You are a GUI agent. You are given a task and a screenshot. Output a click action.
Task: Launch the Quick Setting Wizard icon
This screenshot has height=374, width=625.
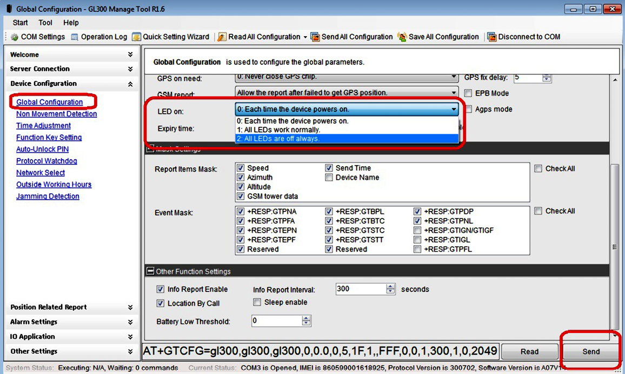[136, 37]
